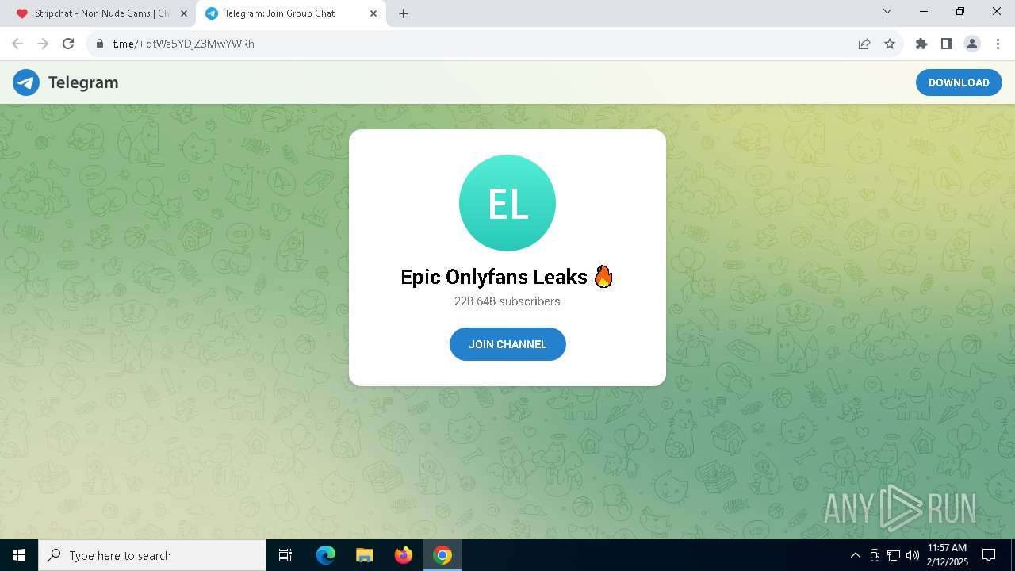
Task: Open File Explorer from taskbar
Action: click(x=365, y=555)
